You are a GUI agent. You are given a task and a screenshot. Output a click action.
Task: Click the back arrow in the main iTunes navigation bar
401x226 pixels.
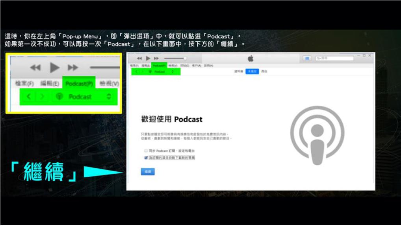(x=136, y=72)
